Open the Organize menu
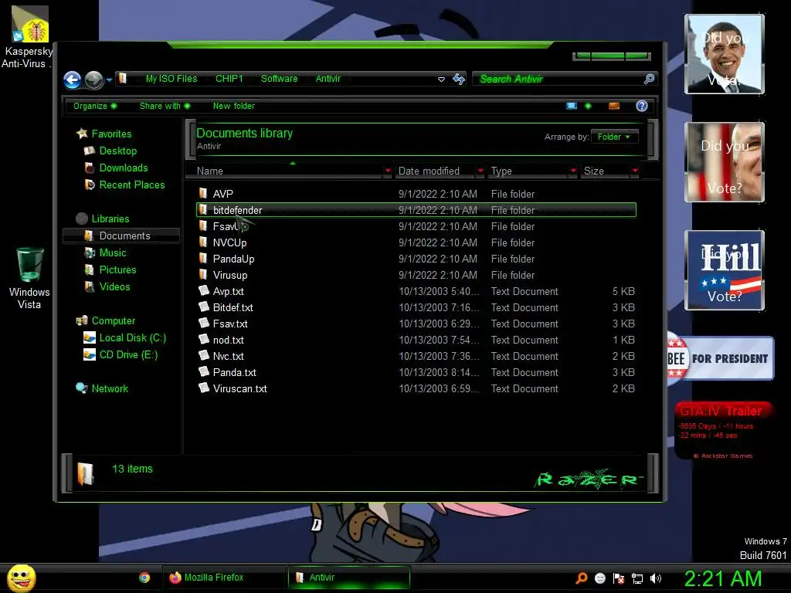The height and width of the screenshot is (593, 791). (x=95, y=106)
